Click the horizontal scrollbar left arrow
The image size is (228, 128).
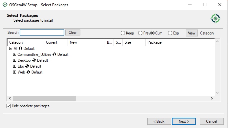coord(10,98)
